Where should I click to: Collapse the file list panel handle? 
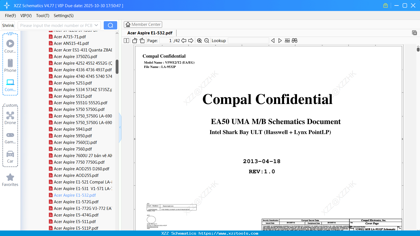click(120, 127)
